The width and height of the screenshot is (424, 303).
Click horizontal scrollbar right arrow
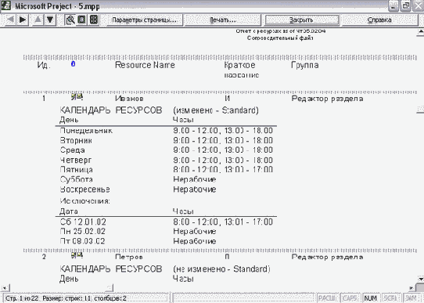[x=411, y=287]
